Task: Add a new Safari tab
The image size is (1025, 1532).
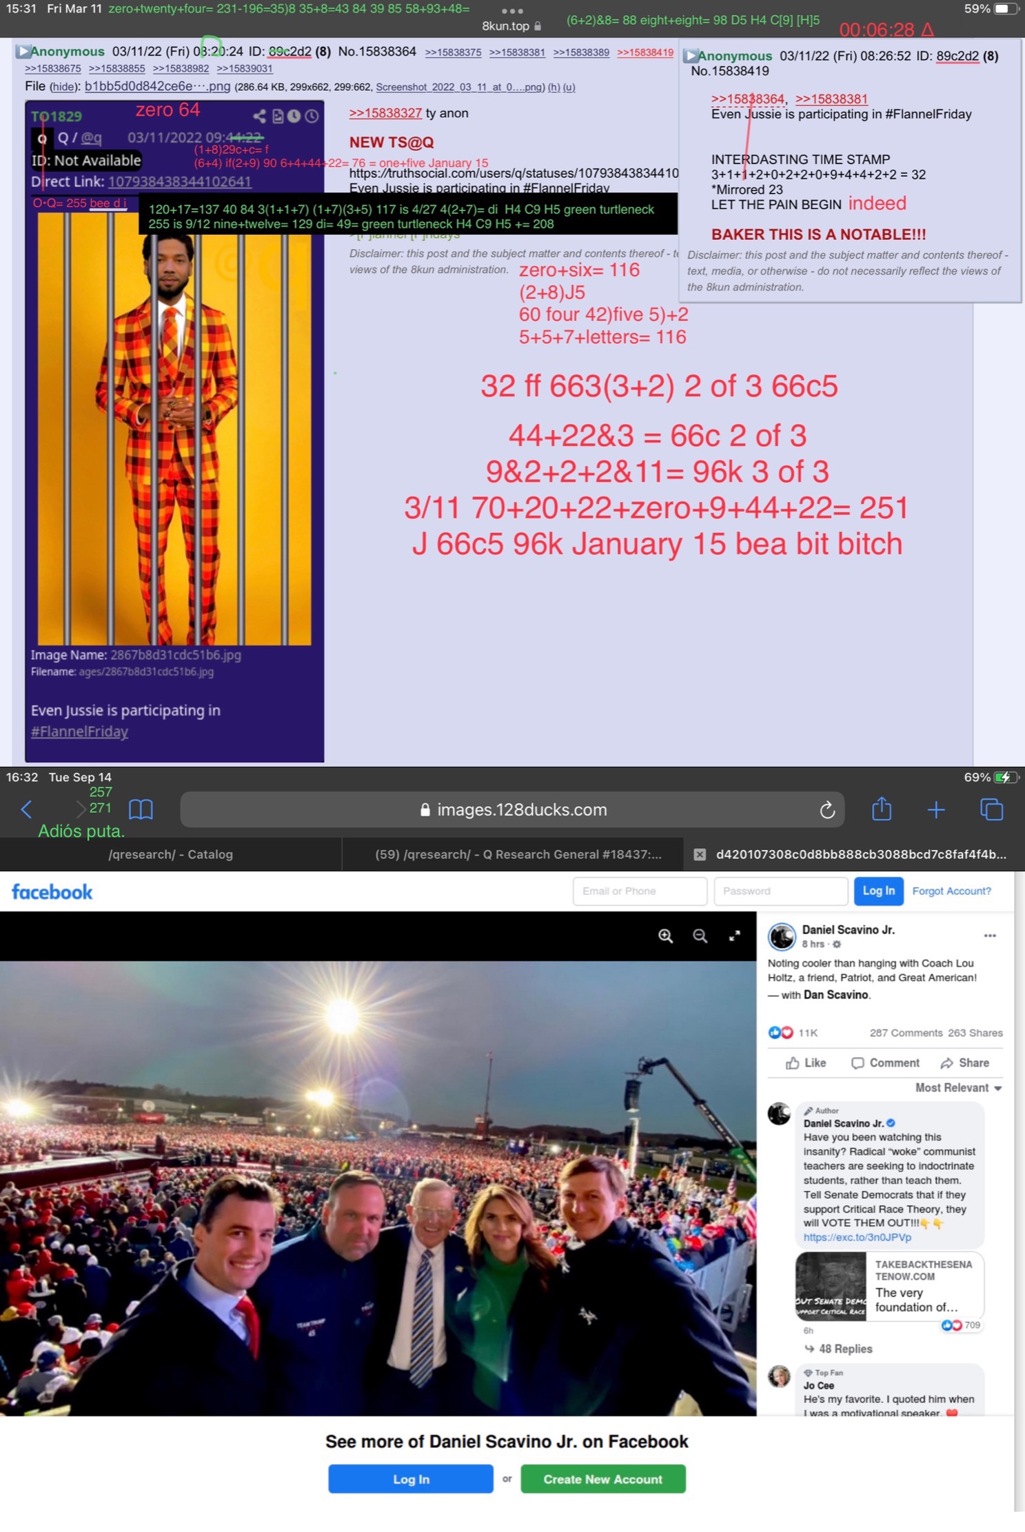Action: [x=936, y=810]
